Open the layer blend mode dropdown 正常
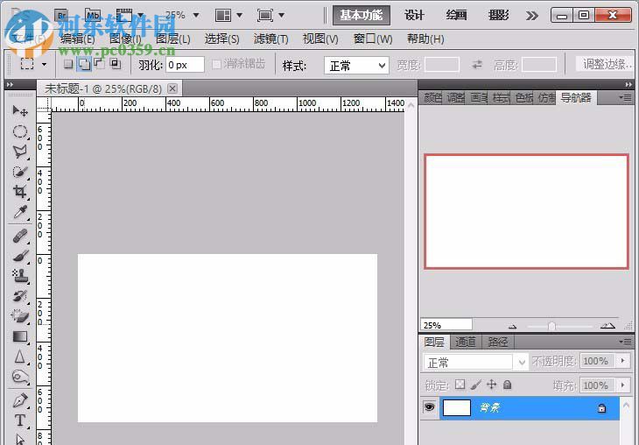 click(476, 362)
